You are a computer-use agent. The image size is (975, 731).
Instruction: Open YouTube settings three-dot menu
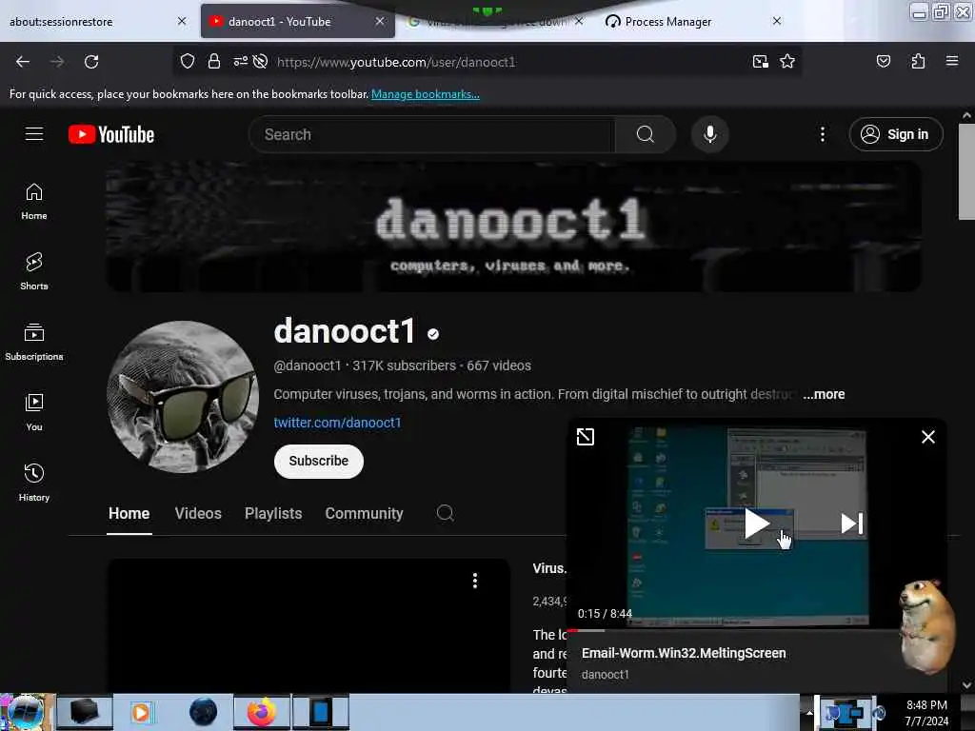822,134
